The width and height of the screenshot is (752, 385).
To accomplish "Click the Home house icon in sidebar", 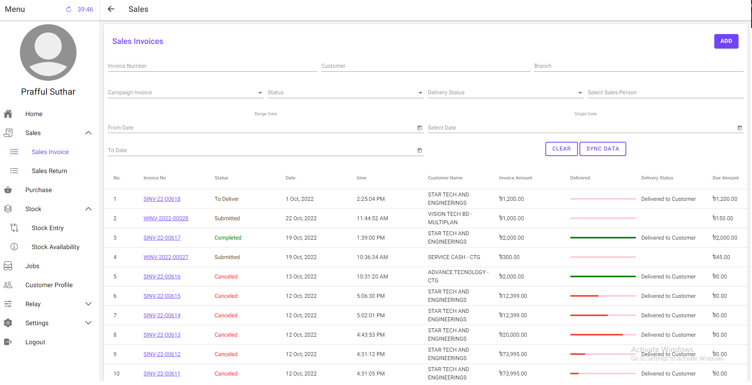I will tap(8, 114).
